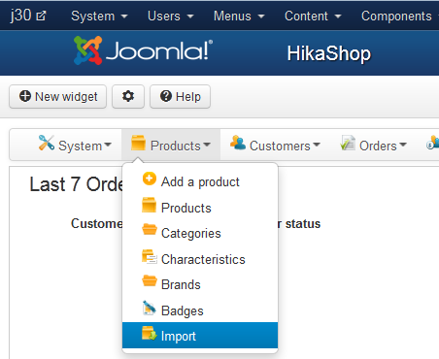Open the Content dropdown menu

coord(313,16)
